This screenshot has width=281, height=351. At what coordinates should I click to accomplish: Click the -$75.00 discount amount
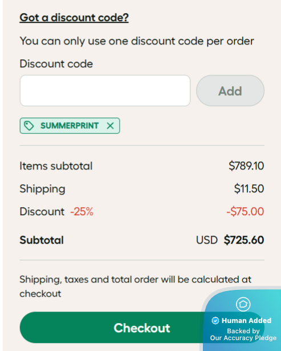[x=245, y=211]
